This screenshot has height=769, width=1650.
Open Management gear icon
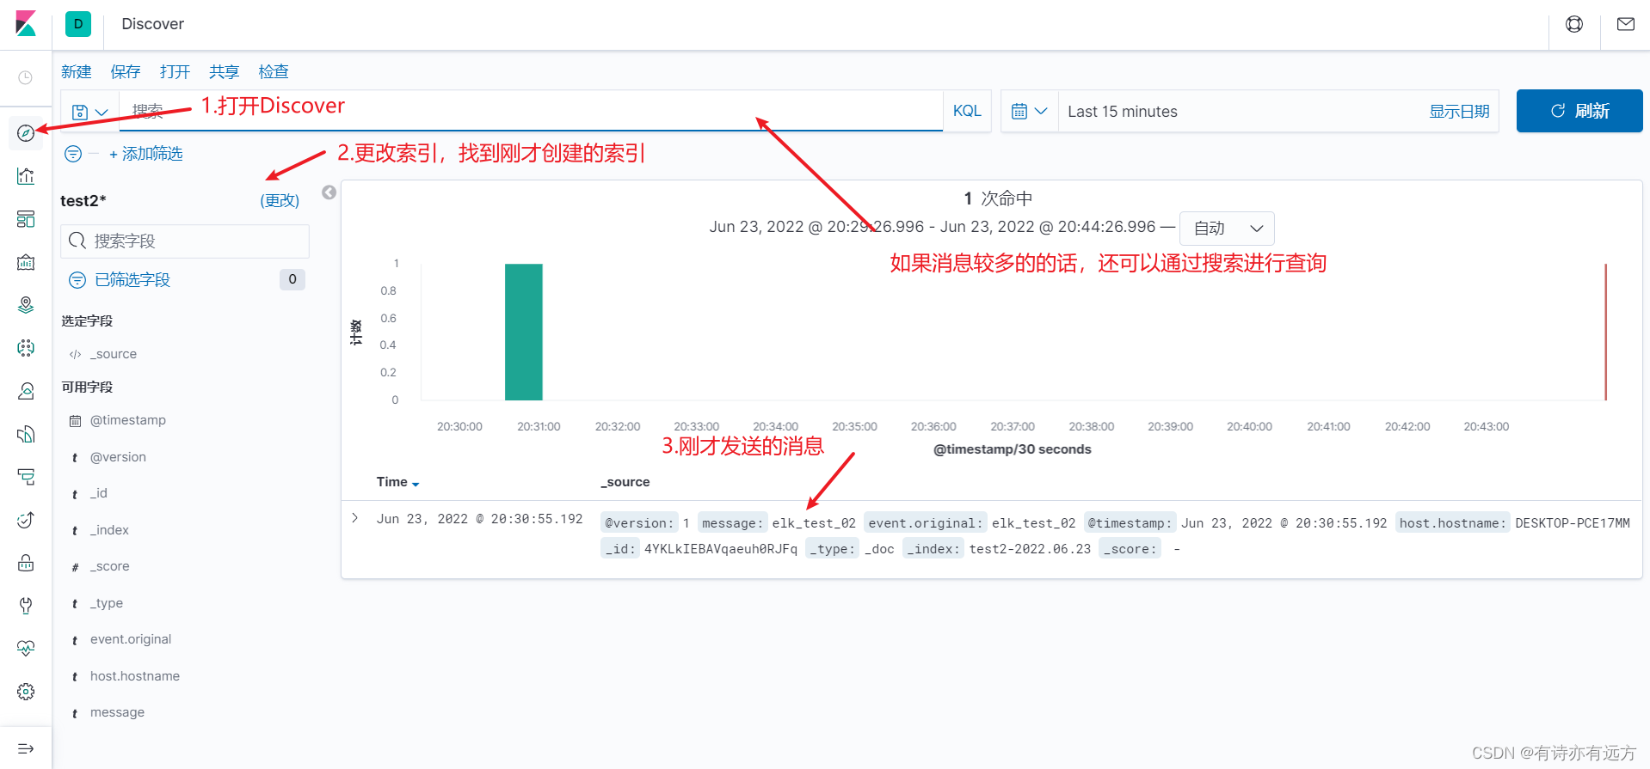coord(26,692)
